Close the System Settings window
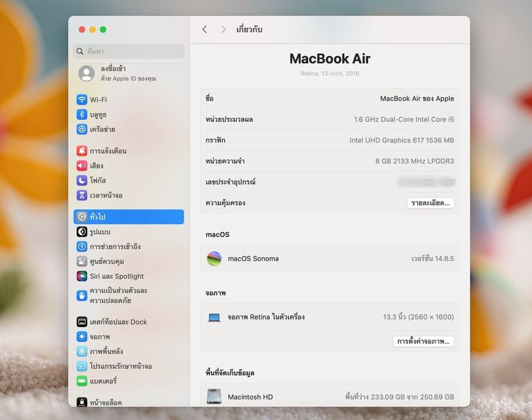Viewport: 532px width, 420px height. click(82, 30)
